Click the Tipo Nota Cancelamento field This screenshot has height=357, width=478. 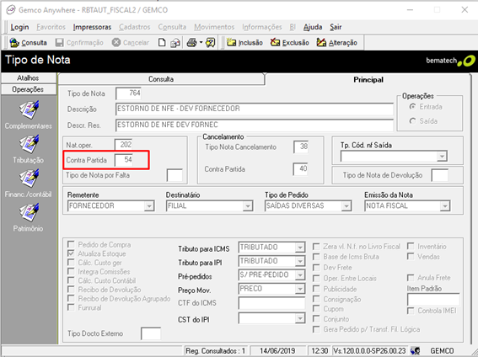pos(301,147)
